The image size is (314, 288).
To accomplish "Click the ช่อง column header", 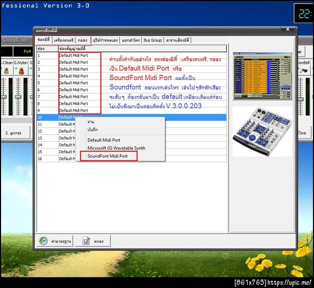I will (x=48, y=49).
